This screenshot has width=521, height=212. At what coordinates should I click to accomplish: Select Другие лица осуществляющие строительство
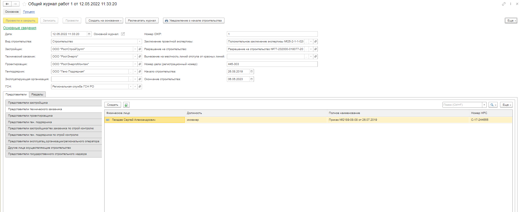click(54, 148)
